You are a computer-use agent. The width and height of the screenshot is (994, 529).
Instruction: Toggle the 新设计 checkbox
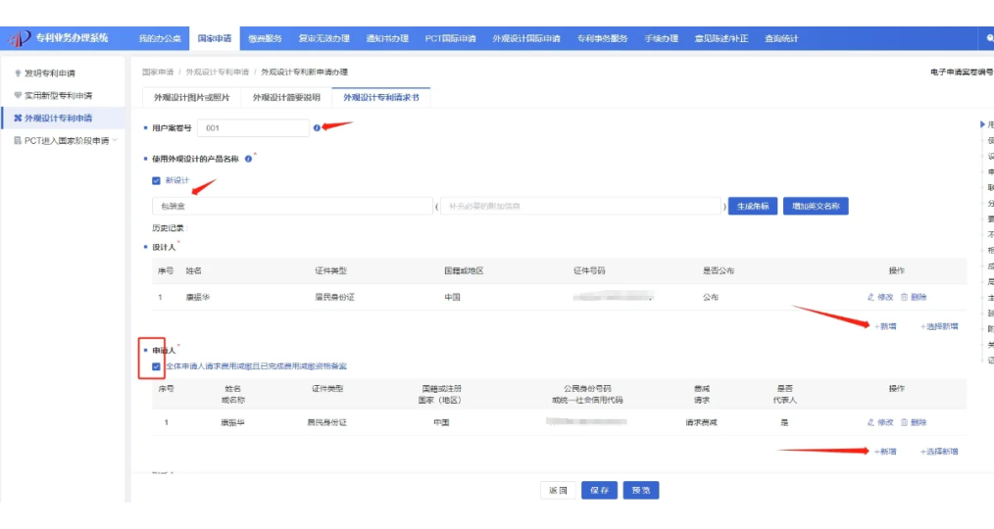(x=156, y=180)
